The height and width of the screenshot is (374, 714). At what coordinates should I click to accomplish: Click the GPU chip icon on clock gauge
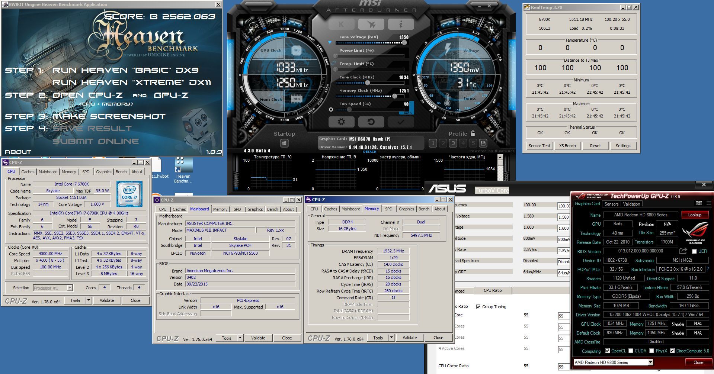[297, 50]
